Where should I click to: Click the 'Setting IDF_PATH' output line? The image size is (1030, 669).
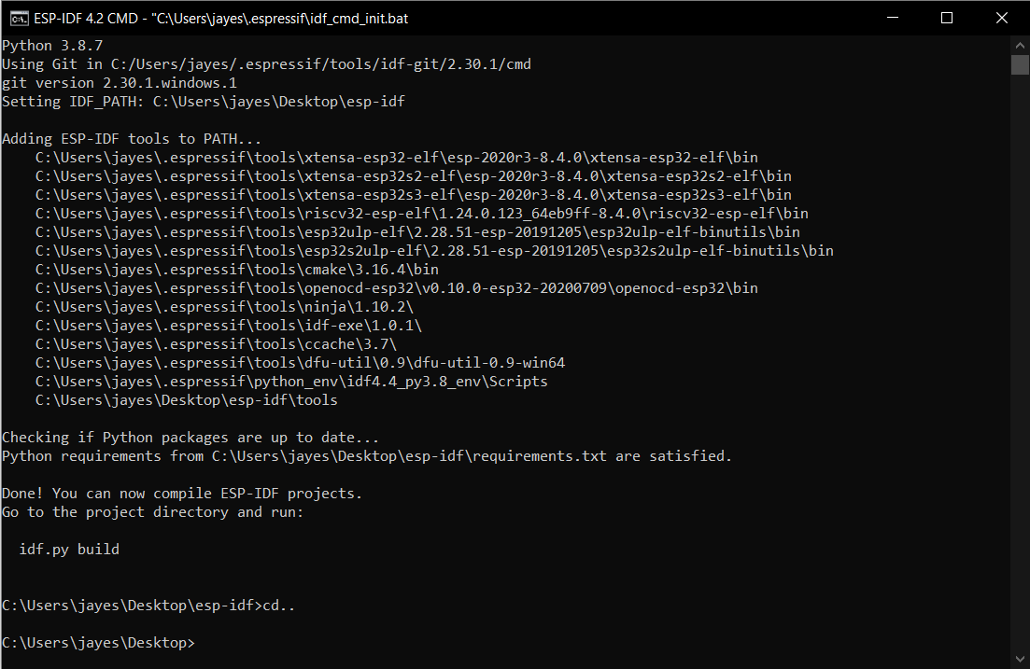point(204,101)
